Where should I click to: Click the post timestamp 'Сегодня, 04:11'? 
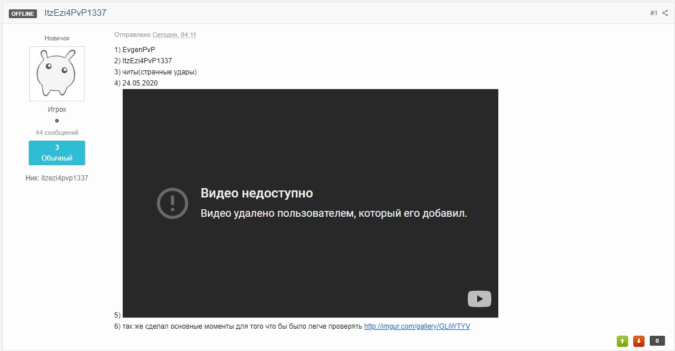pyautogui.click(x=174, y=35)
